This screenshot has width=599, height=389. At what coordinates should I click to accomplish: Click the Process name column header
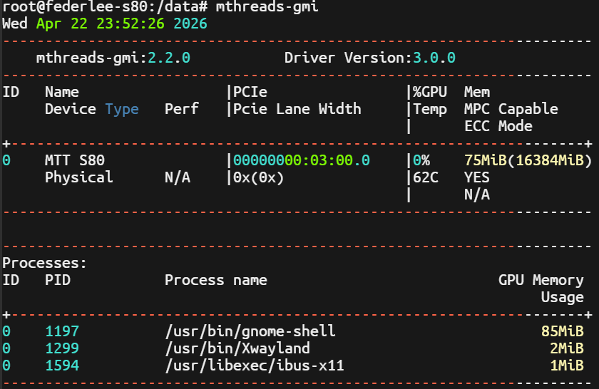coord(216,280)
